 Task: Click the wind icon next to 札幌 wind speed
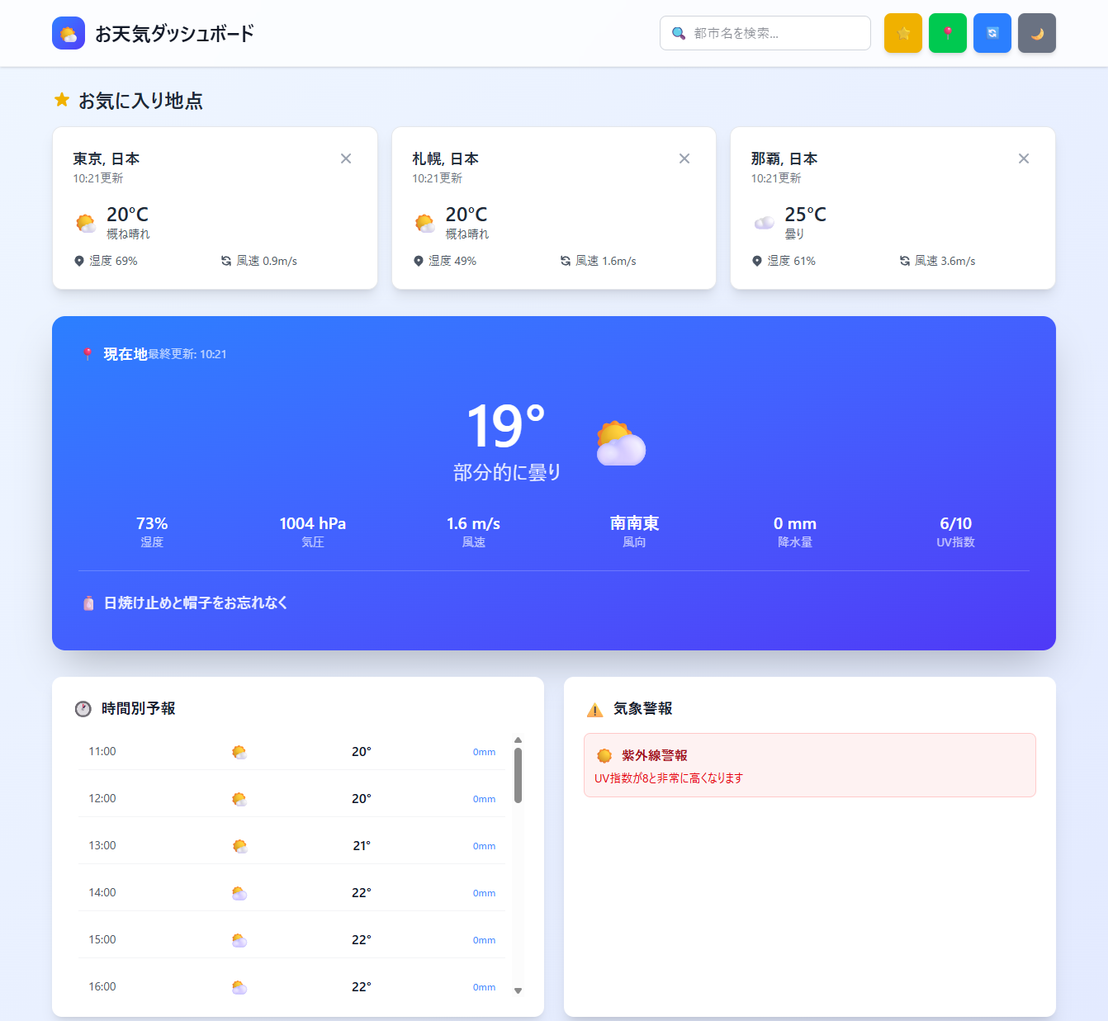(x=565, y=260)
